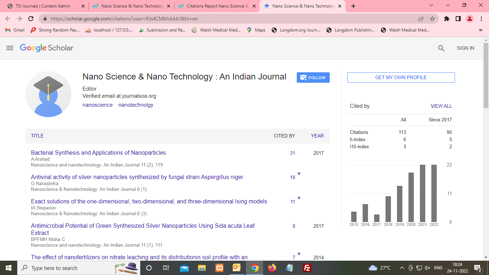This screenshot has height=275, width=489.
Task: Open Exact solutions Ising models article
Action: [x=149, y=201]
